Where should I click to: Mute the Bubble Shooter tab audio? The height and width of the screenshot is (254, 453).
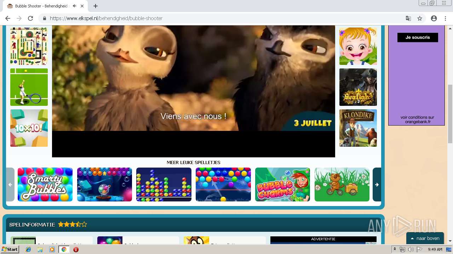[x=74, y=6]
